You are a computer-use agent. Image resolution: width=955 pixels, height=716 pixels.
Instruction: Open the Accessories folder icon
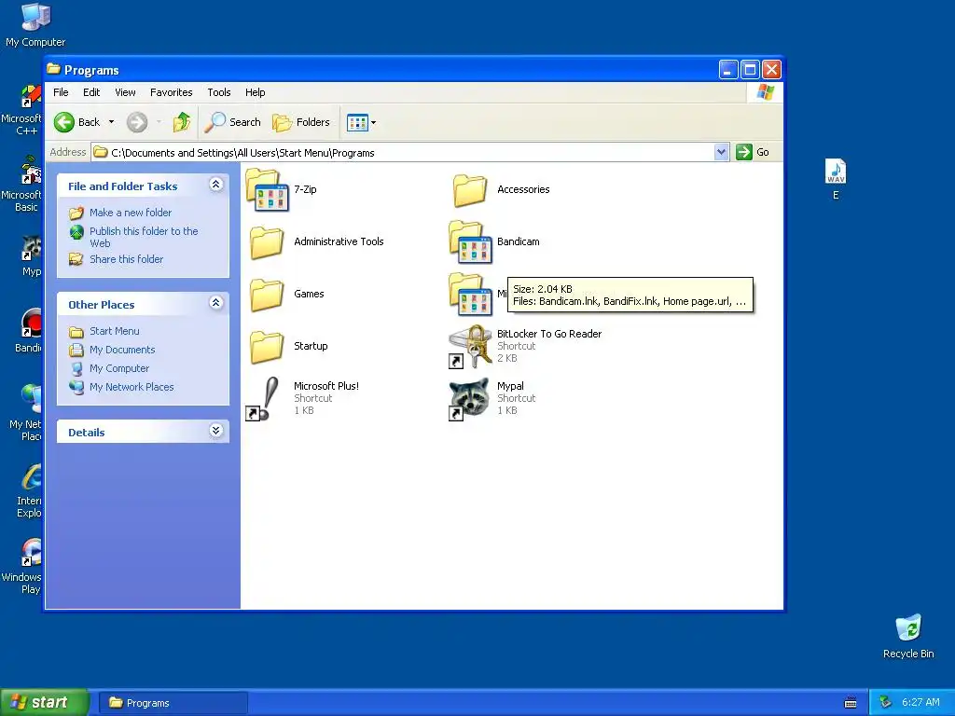point(470,190)
